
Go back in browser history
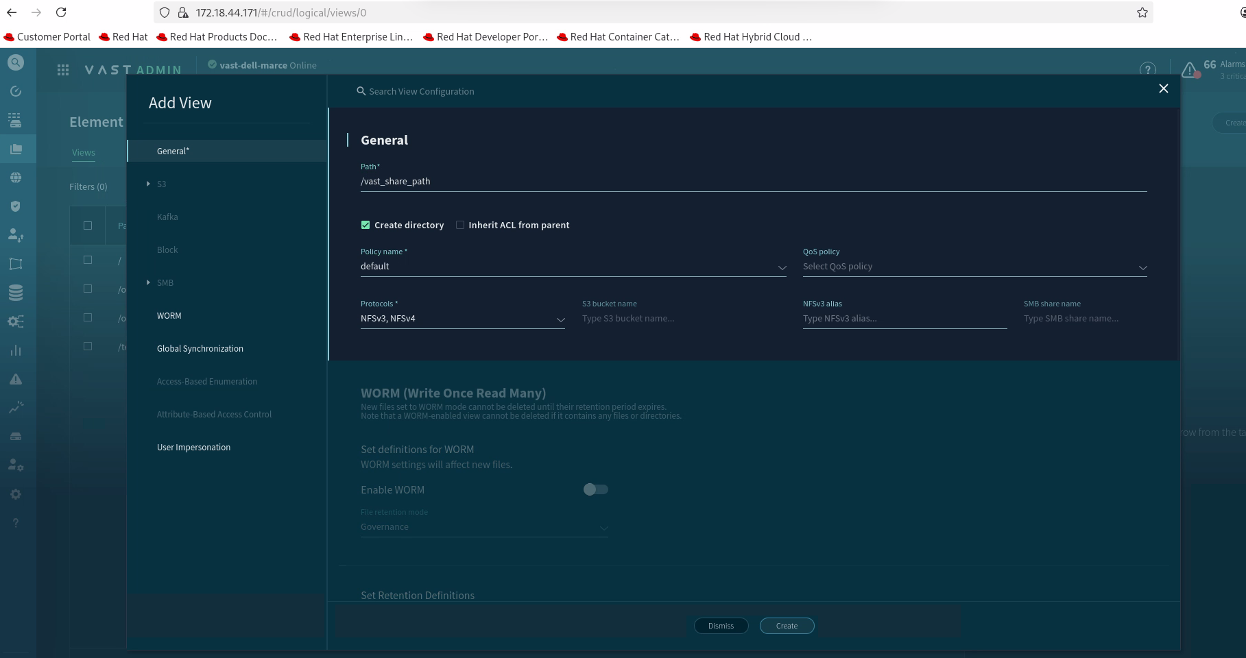pos(12,12)
